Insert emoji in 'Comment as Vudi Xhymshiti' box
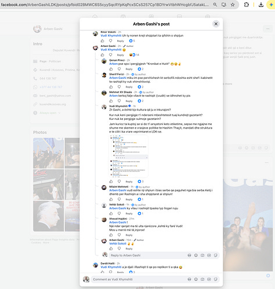Image resolution: width=275 pixels, height=289 pixels. (196, 279)
